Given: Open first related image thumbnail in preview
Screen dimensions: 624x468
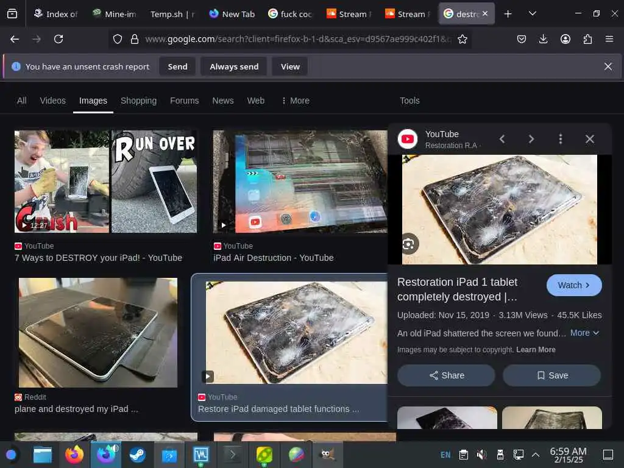Looking at the screenshot, I should tap(447, 417).
